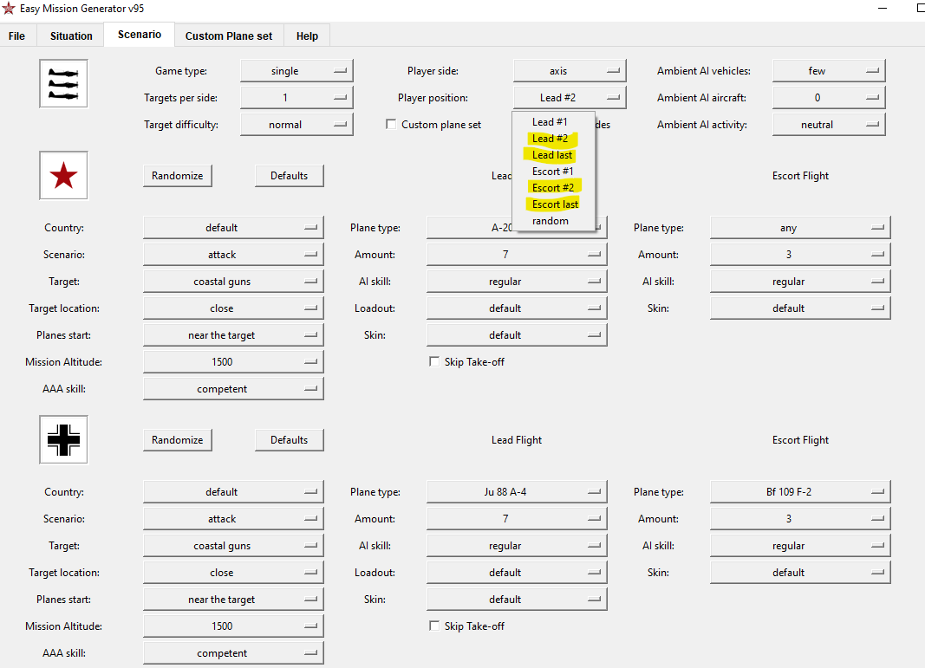925x668 pixels.
Task: Open the Ambient AI vehicles dropdown
Action: [829, 71]
